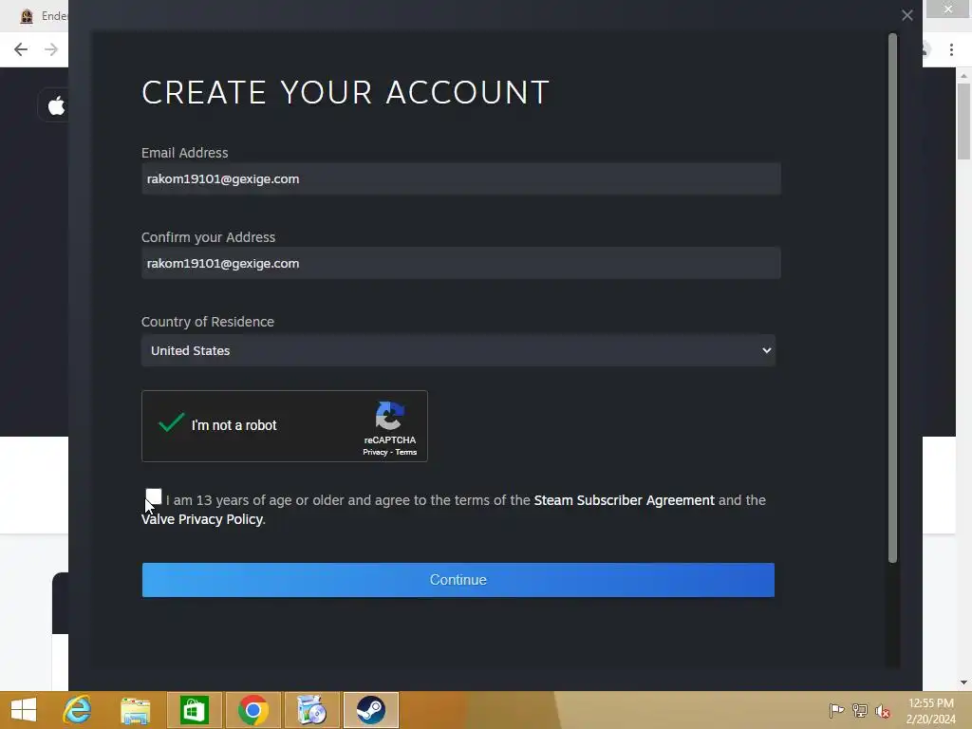Close the Create Your Account dialog
The height and width of the screenshot is (729, 972).
coord(907,15)
